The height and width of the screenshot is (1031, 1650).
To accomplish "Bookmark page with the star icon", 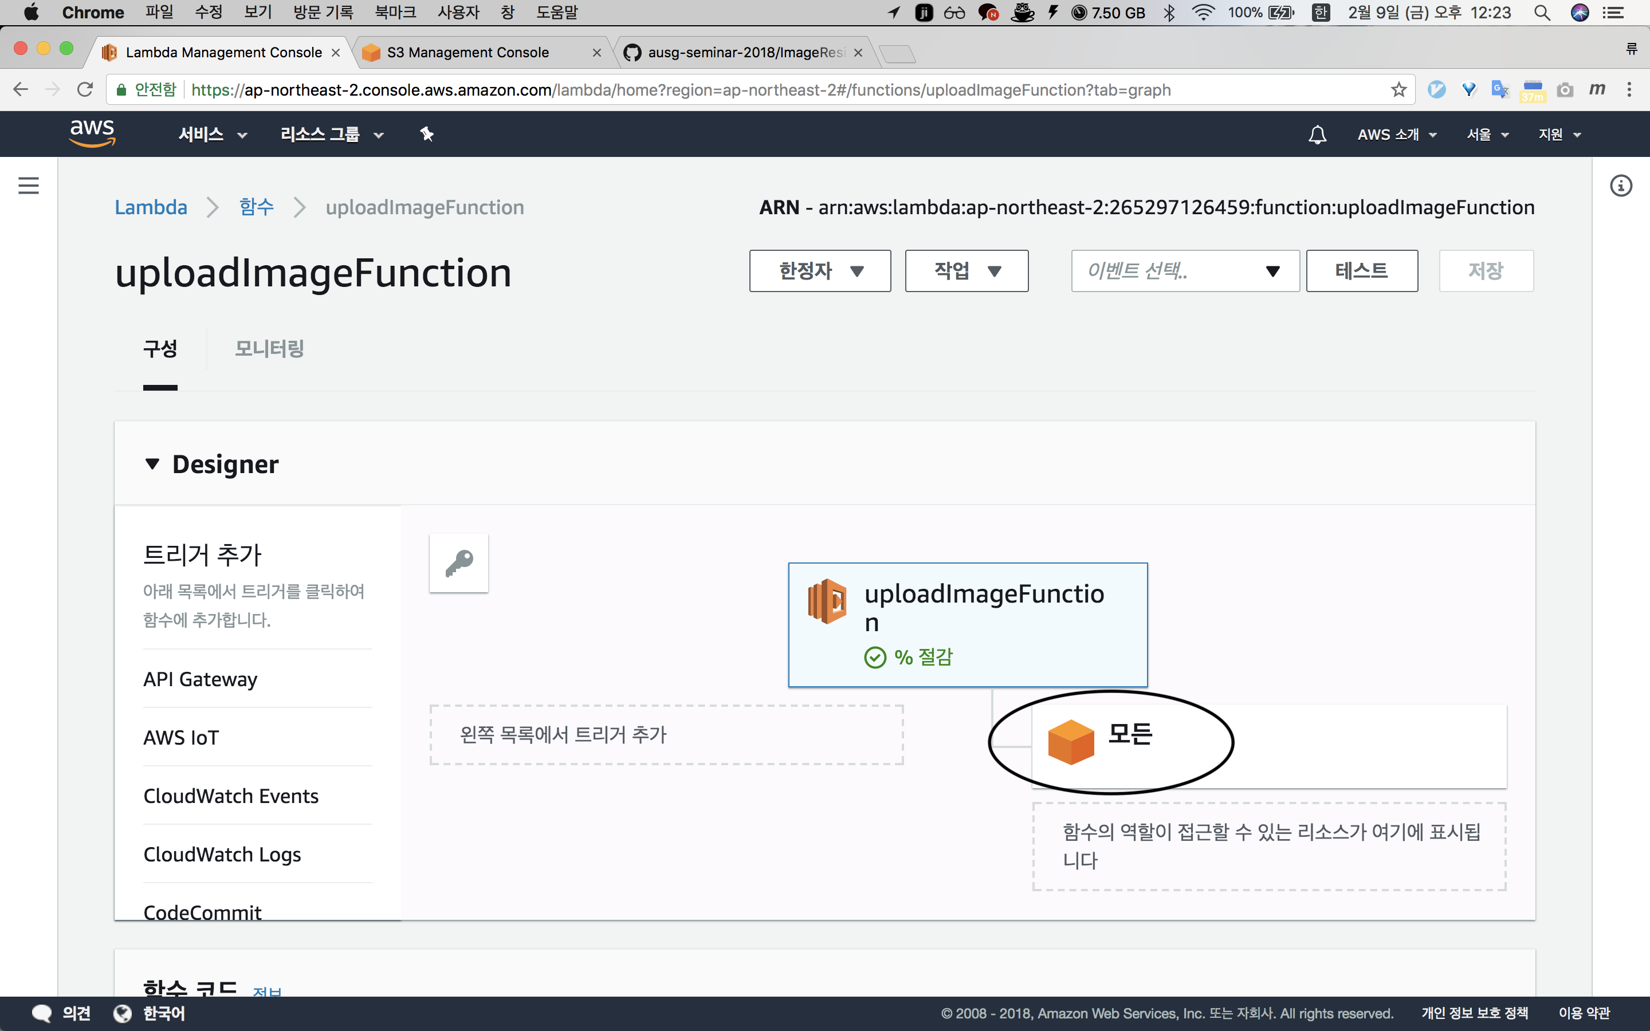I will coord(1398,90).
